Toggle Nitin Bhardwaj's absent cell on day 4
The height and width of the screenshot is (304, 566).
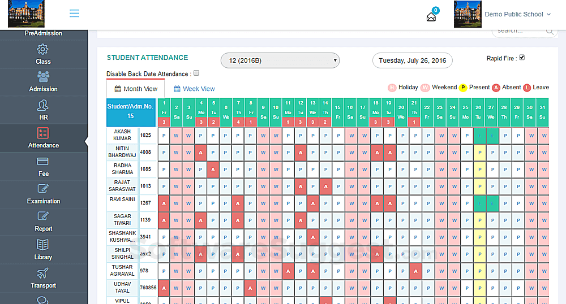(201, 153)
